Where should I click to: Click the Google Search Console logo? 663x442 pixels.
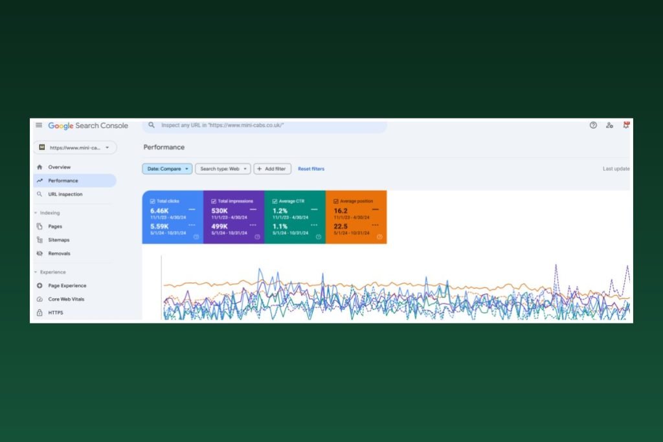pyautogui.click(x=88, y=126)
